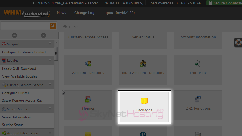Collapse the Account Information section arrow
The height and width of the screenshot is (136, 242).
(50, 133)
